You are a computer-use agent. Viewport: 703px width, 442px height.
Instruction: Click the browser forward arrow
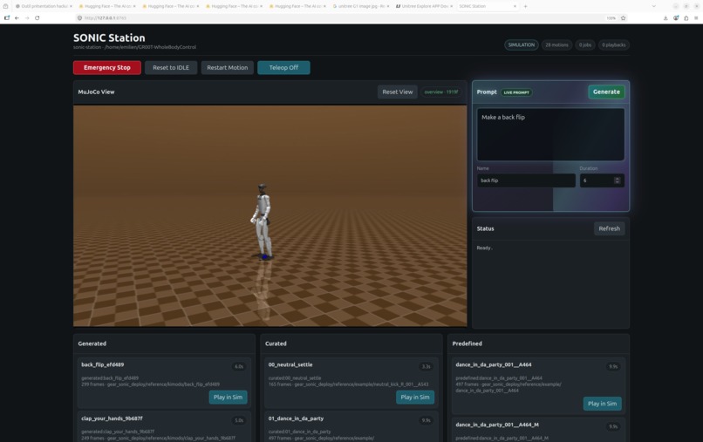pos(27,18)
